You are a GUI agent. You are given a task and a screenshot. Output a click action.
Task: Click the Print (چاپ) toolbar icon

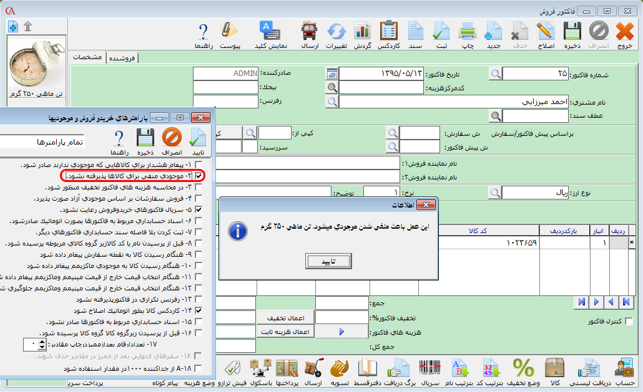pyautogui.click(x=468, y=35)
